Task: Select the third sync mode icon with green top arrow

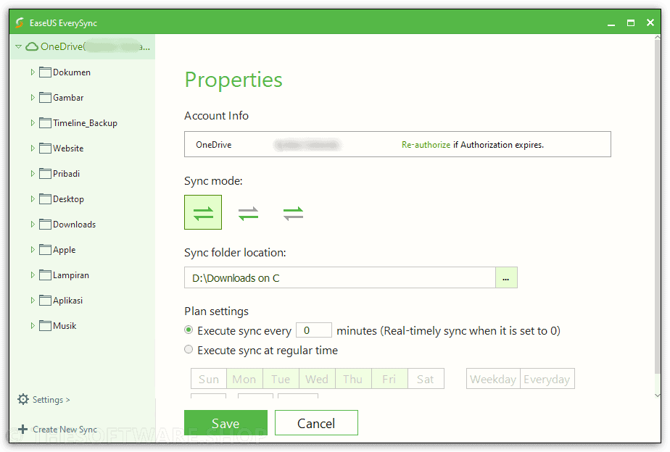Action: pos(293,213)
